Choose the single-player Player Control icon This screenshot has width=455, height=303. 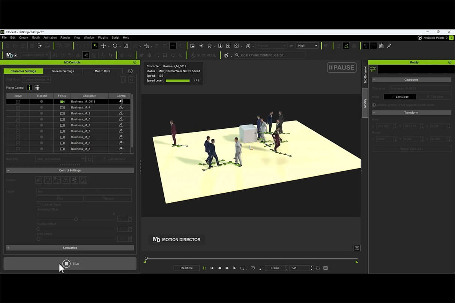pos(29,88)
